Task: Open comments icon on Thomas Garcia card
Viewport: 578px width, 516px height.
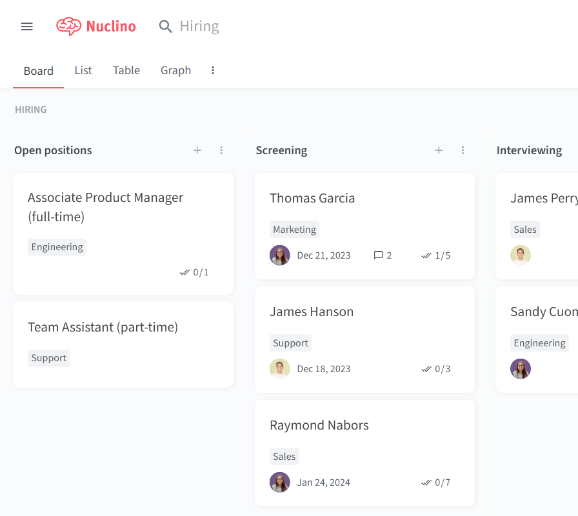Action: (x=378, y=255)
